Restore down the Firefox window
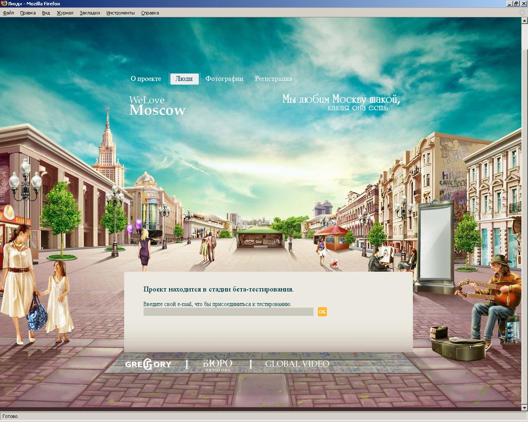 [x=516, y=4]
